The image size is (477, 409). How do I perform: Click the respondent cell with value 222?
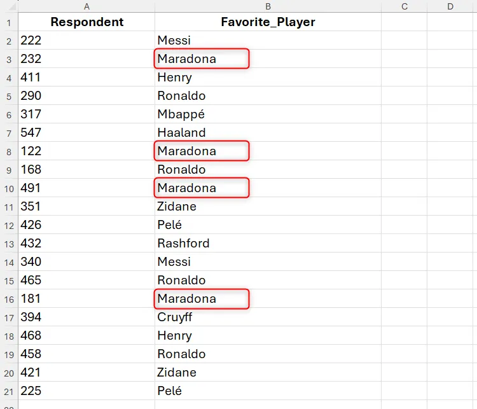pos(86,41)
